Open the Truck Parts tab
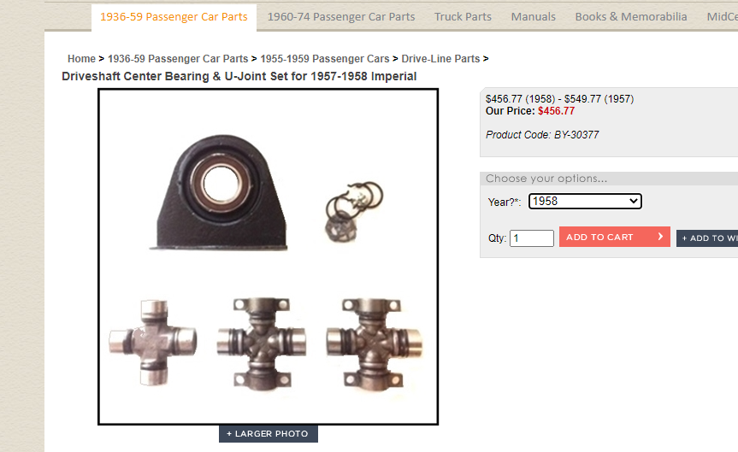Screen dimensions: 738x452 pyautogui.click(x=463, y=17)
